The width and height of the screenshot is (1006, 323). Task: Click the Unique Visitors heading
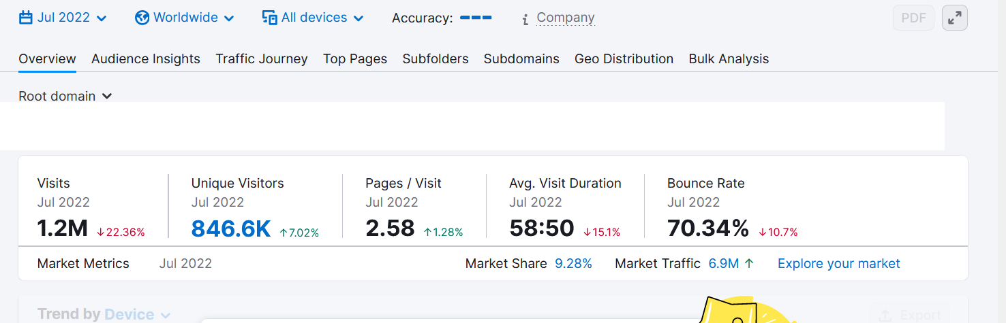237,183
